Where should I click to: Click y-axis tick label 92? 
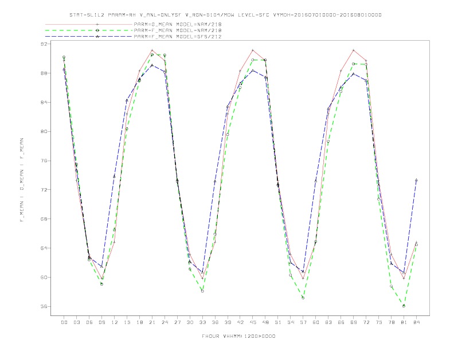[x=44, y=44]
